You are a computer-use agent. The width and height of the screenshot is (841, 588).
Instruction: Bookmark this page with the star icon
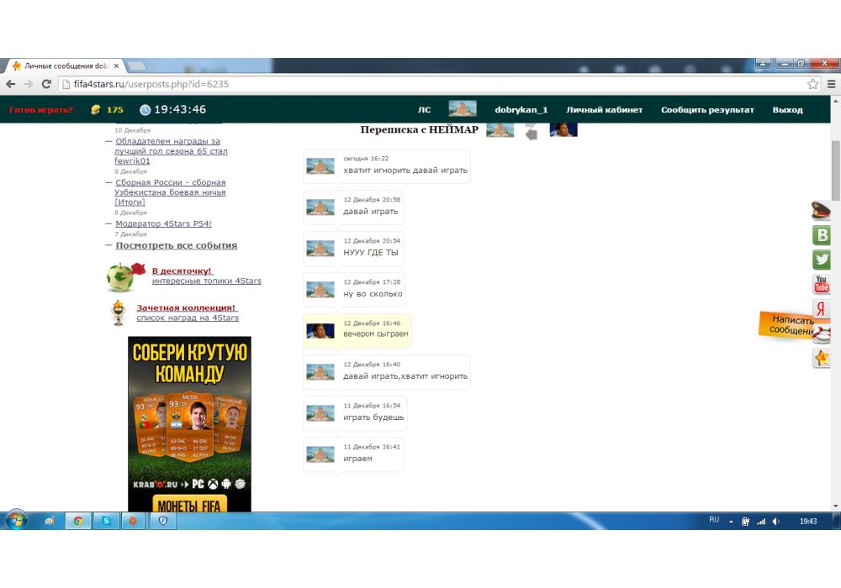[x=812, y=84]
